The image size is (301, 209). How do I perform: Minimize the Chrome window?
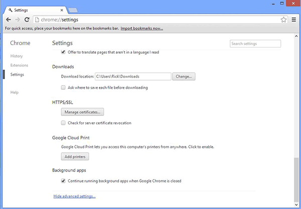point(273,4)
